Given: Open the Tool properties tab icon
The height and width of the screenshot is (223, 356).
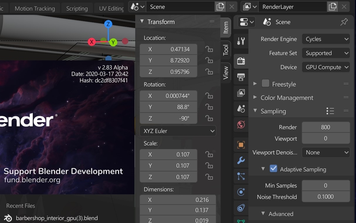Looking at the screenshot, I should pyautogui.click(x=241, y=41).
